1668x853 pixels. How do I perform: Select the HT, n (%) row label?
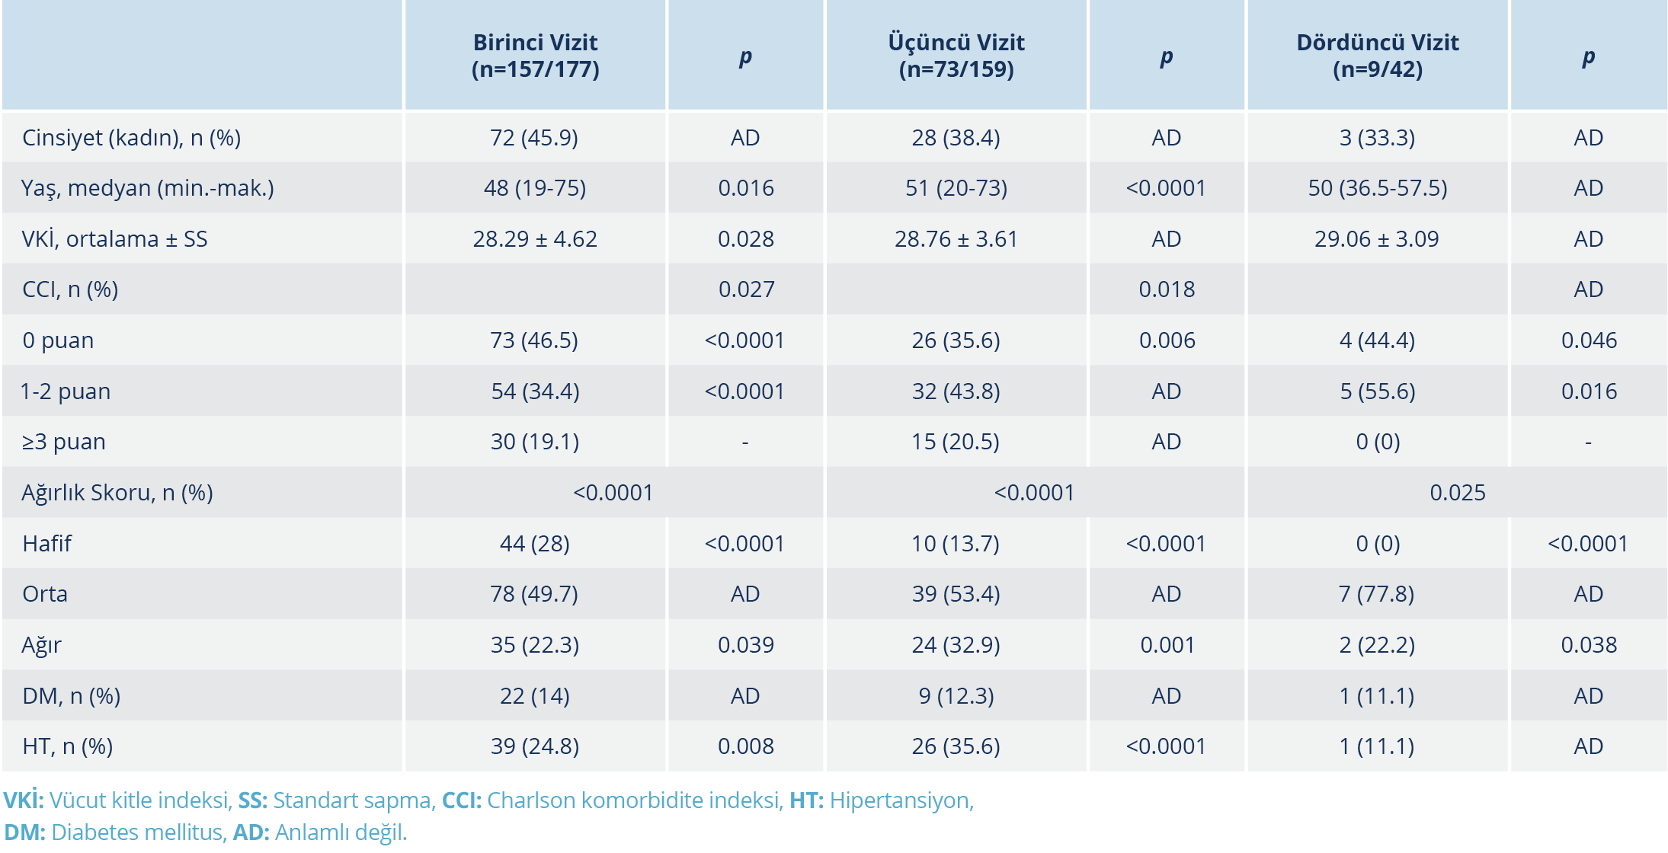(x=68, y=746)
